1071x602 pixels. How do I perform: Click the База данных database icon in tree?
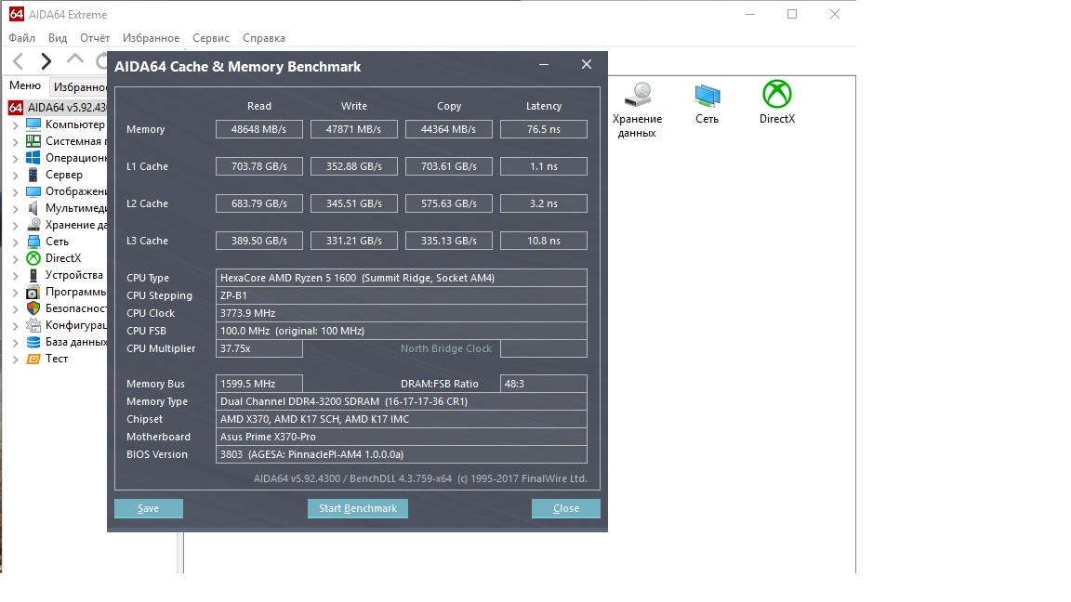click(33, 342)
